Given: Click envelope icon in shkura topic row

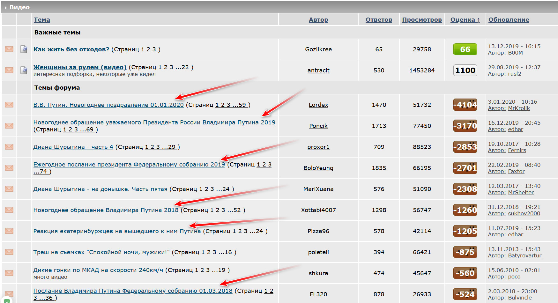Looking at the screenshot, I should (x=9, y=273).
